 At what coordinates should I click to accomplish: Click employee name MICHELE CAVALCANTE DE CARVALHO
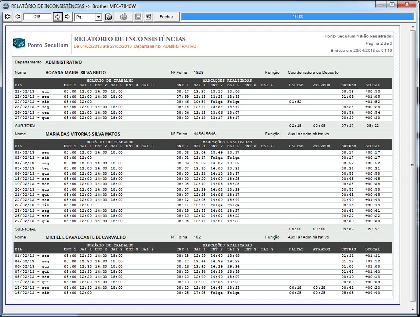point(85,237)
